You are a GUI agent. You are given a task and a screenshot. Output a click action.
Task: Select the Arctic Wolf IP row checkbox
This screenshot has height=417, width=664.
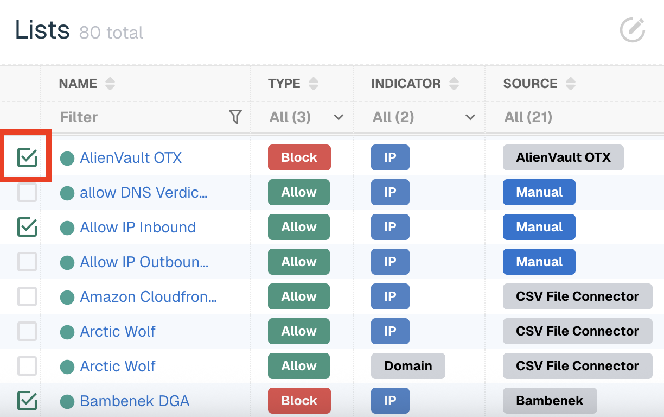(x=27, y=331)
